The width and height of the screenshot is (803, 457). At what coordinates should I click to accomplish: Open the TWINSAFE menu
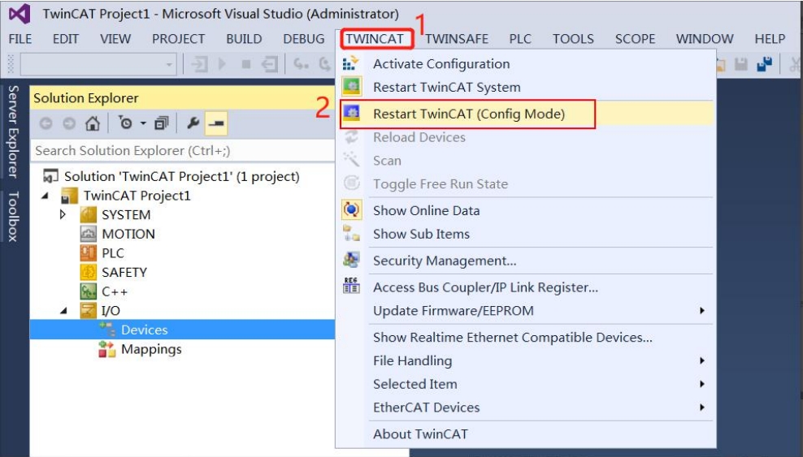click(458, 39)
